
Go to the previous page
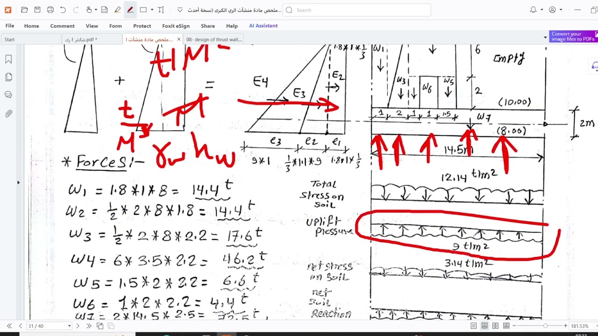20,326
